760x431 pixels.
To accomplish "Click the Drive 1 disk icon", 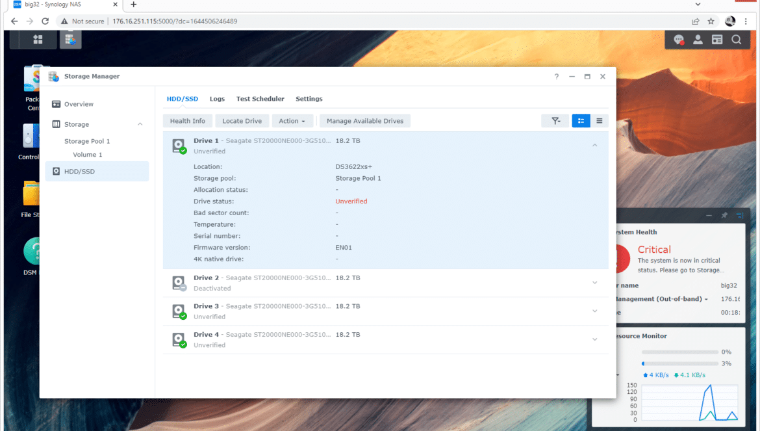I will [x=179, y=146].
